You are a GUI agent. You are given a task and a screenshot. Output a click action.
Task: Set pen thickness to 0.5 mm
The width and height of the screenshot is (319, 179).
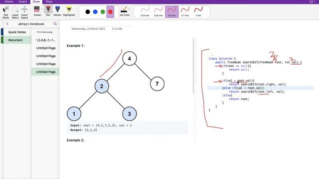[171, 11]
